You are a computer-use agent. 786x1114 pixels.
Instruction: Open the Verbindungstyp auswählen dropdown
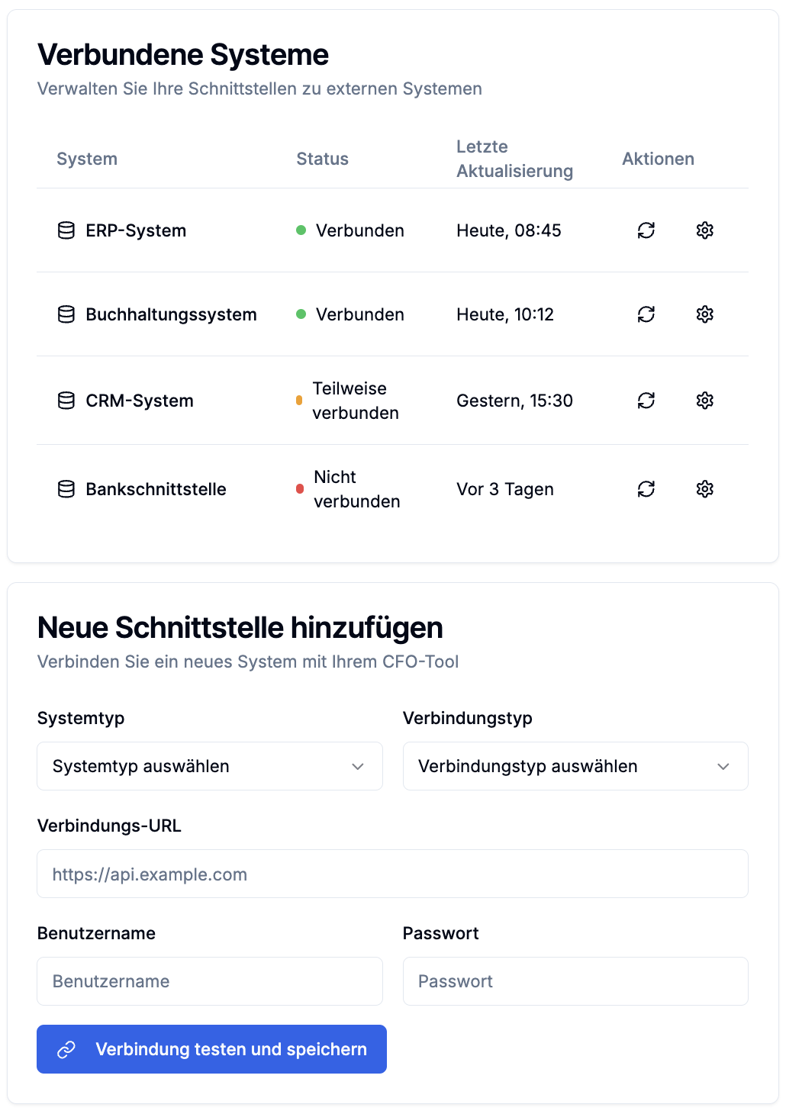point(575,766)
